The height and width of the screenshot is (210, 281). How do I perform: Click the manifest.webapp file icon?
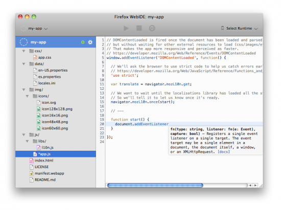tap(32, 173)
